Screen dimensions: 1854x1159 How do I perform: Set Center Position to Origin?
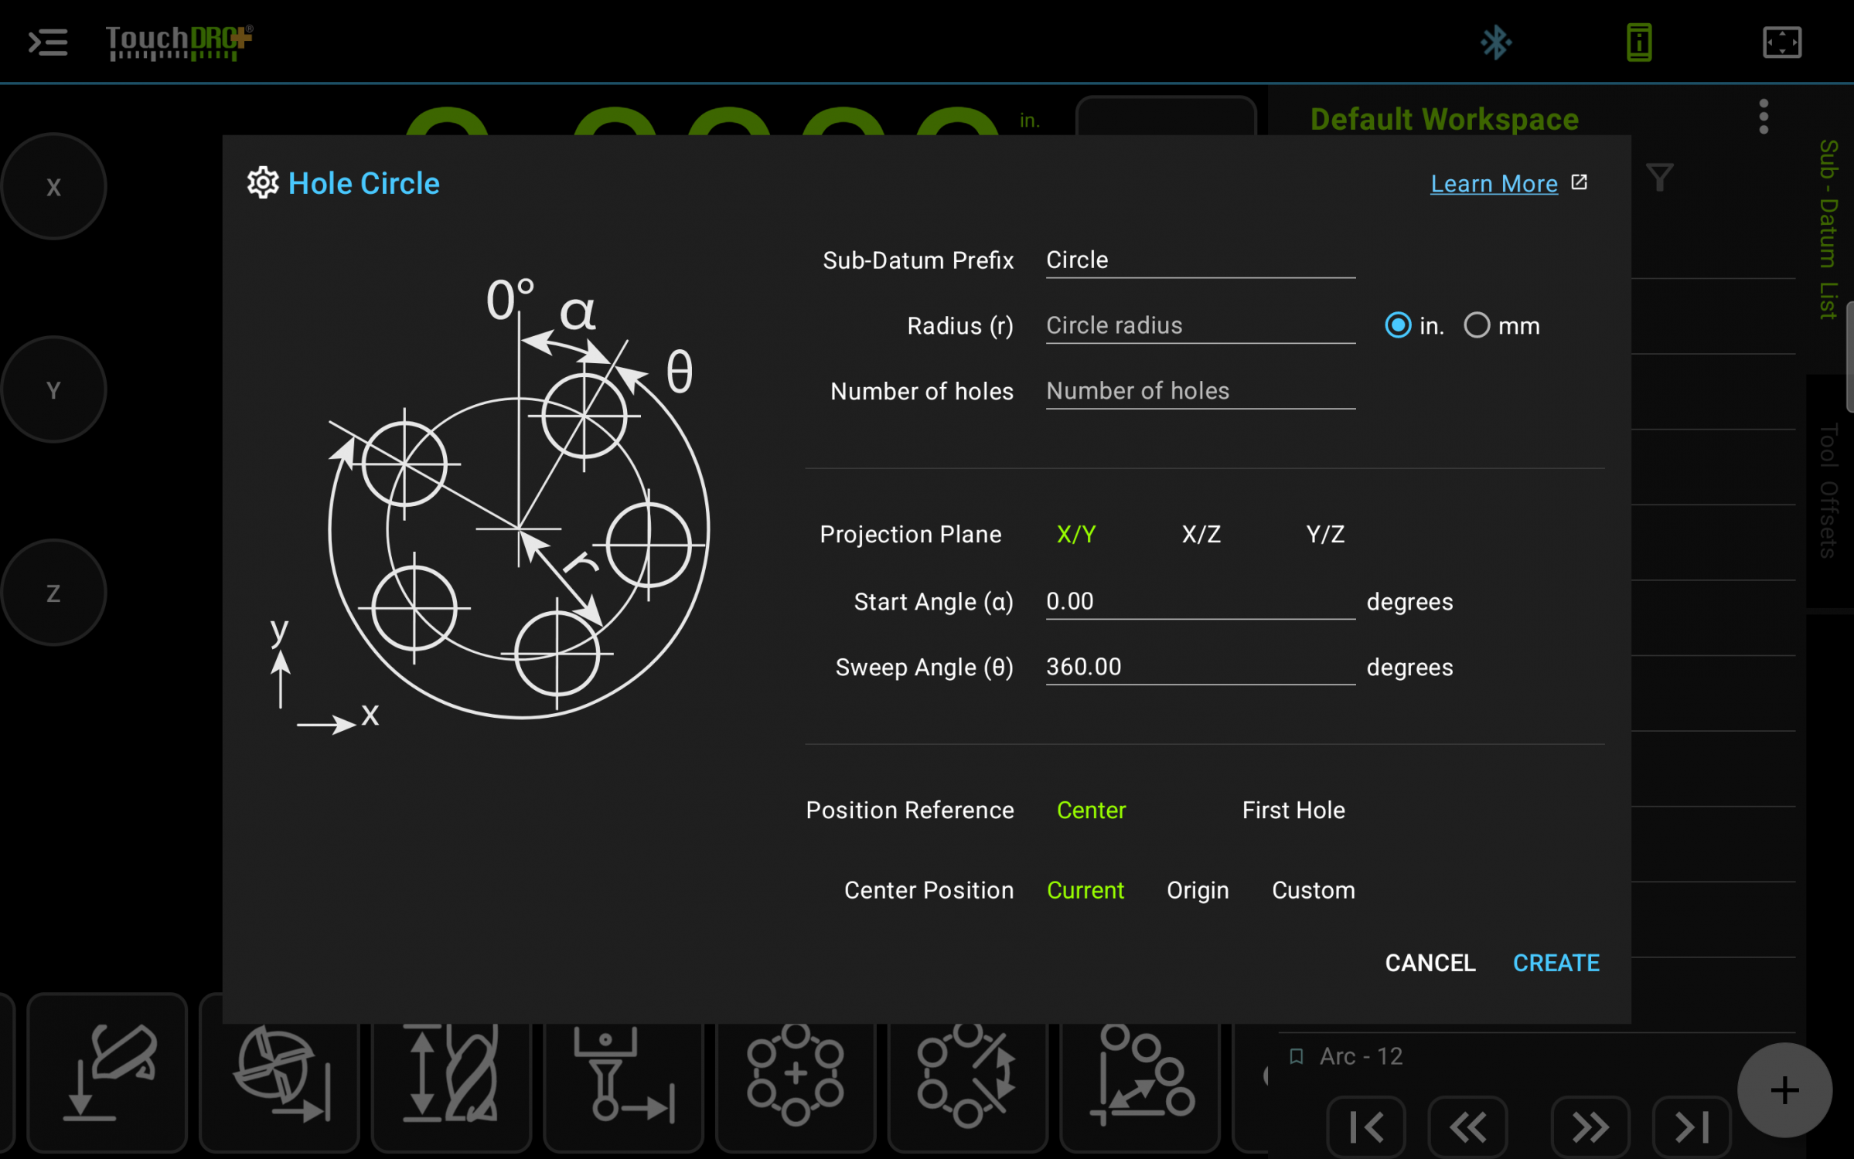1197,889
